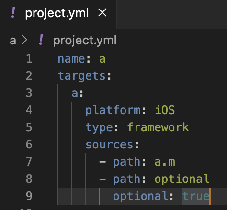Click the 'optional' key on line 9
227x210 pixels.
click(140, 196)
